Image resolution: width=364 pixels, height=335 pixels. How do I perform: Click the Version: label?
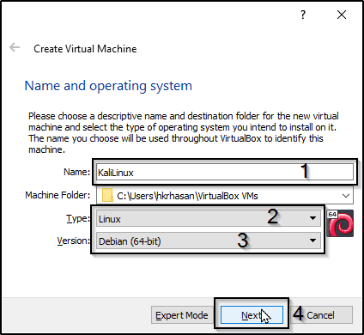74,241
